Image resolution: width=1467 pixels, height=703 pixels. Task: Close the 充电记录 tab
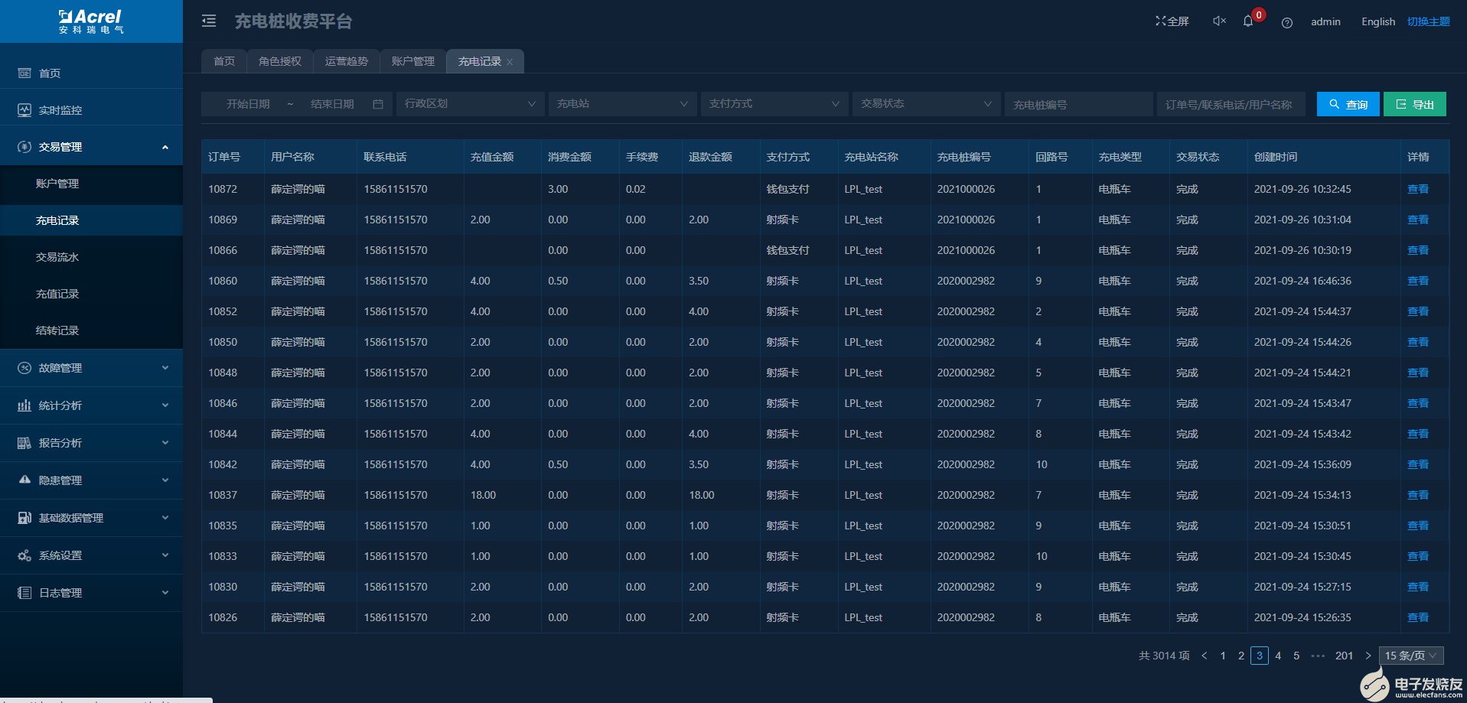click(x=510, y=62)
